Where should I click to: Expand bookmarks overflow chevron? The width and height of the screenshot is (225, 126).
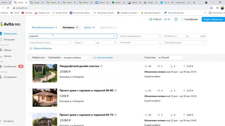[x=205, y=13]
